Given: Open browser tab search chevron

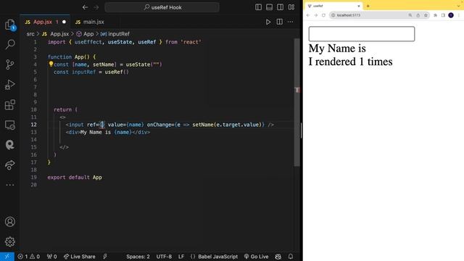Looking at the screenshot, I should (x=458, y=6).
